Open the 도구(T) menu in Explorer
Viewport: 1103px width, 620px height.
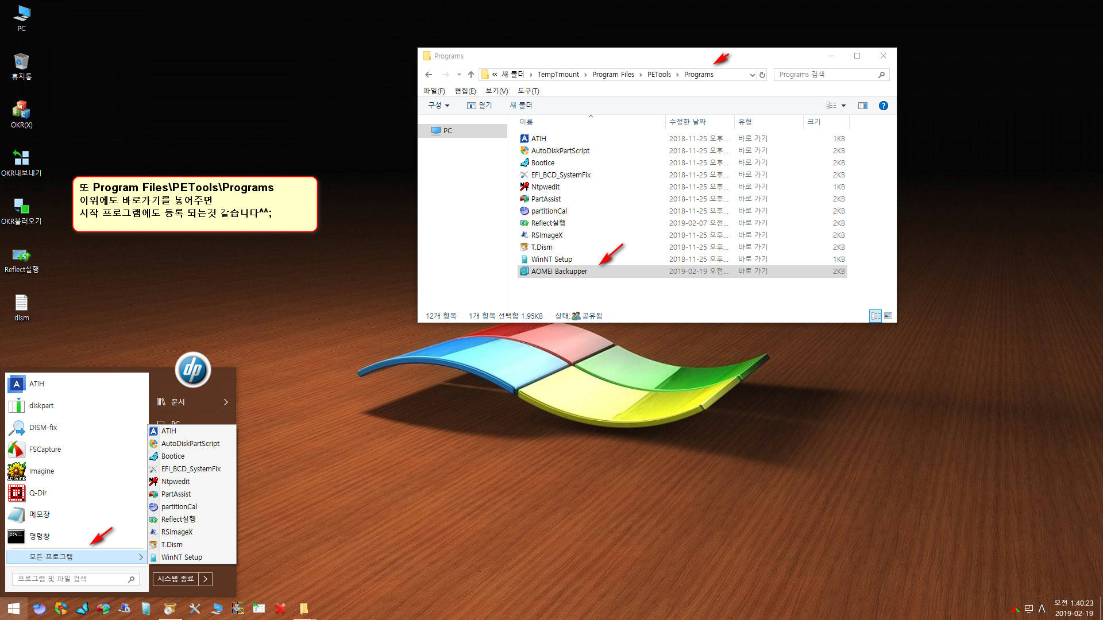[x=529, y=91]
